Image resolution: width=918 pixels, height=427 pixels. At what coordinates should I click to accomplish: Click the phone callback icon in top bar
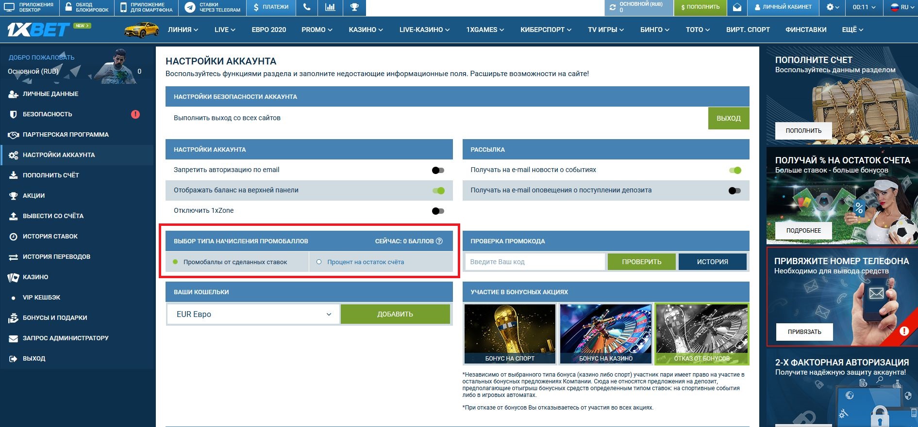click(306, 7)
